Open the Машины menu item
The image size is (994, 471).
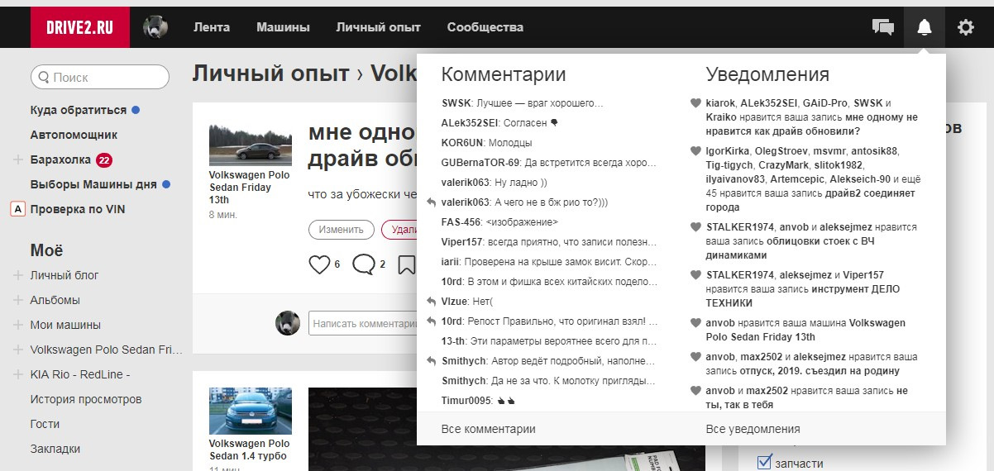[x=283, y=27]
